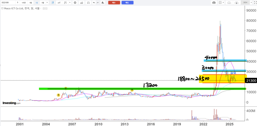Image resolution: width=257 pixels, height=126 pixels.
Task: Expand the time interval dropdown arrow
Action: (47, 3)
